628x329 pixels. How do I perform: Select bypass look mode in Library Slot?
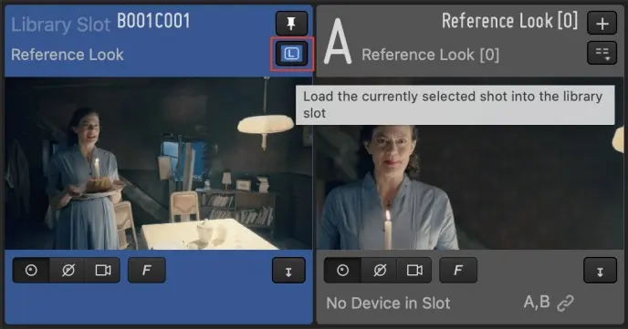click(x=68, y=271)
